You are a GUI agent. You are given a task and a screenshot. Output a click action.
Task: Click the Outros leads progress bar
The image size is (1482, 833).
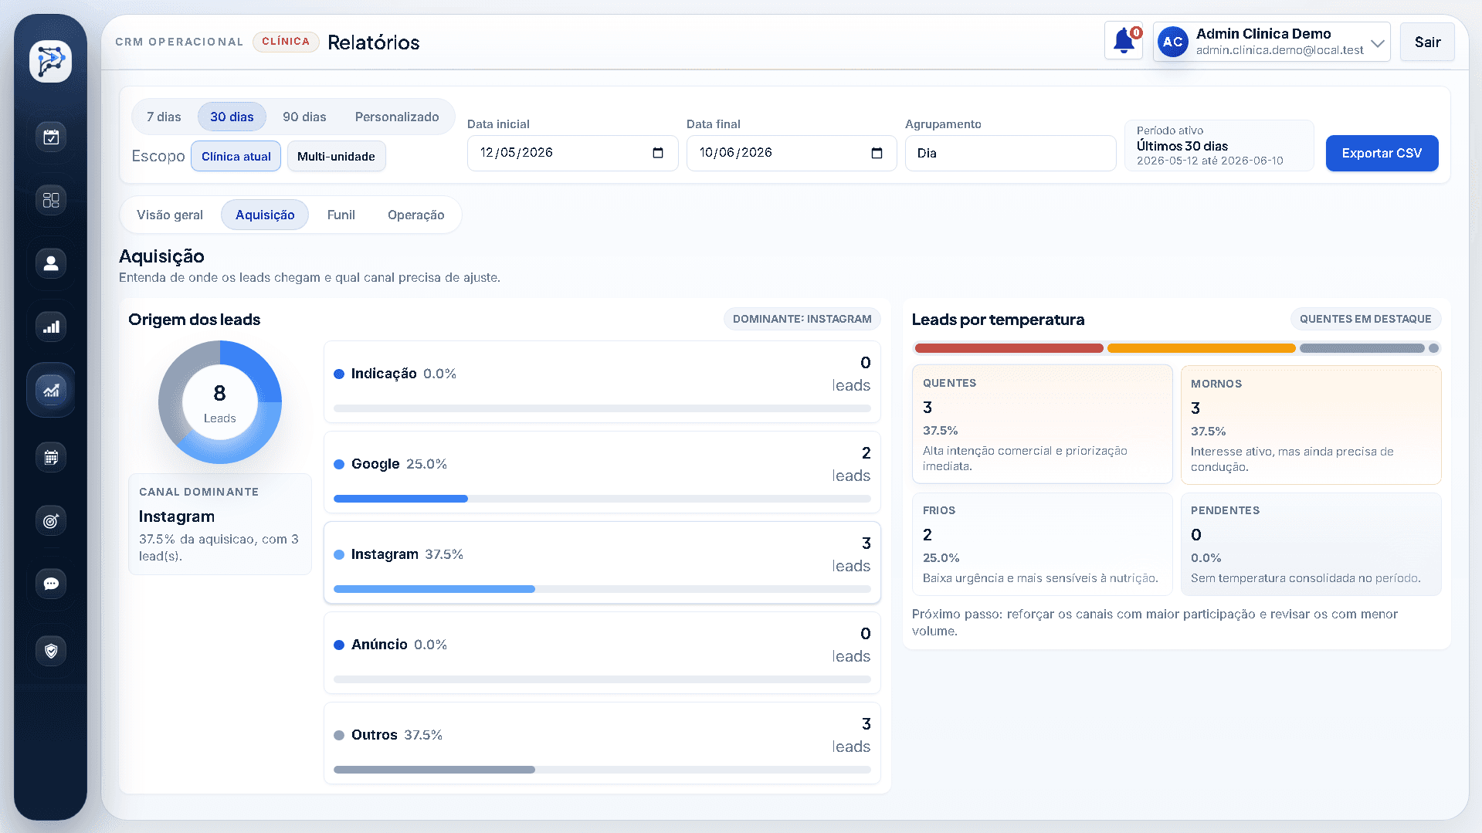tap(602, 770)
